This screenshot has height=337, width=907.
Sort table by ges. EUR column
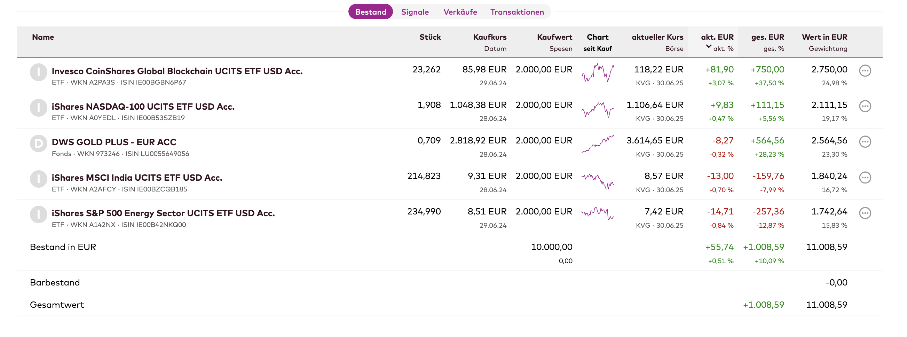point(767,37)
